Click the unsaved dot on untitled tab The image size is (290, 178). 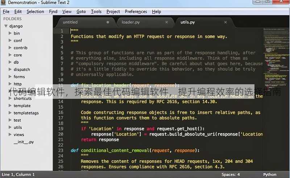(x=108, y=22)
